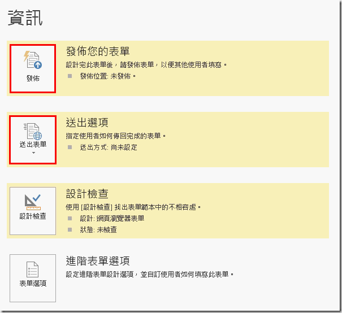Click the 發佈位置: 未發佈 status line
This screenshot has width=342, height=313.
[108, 76]
